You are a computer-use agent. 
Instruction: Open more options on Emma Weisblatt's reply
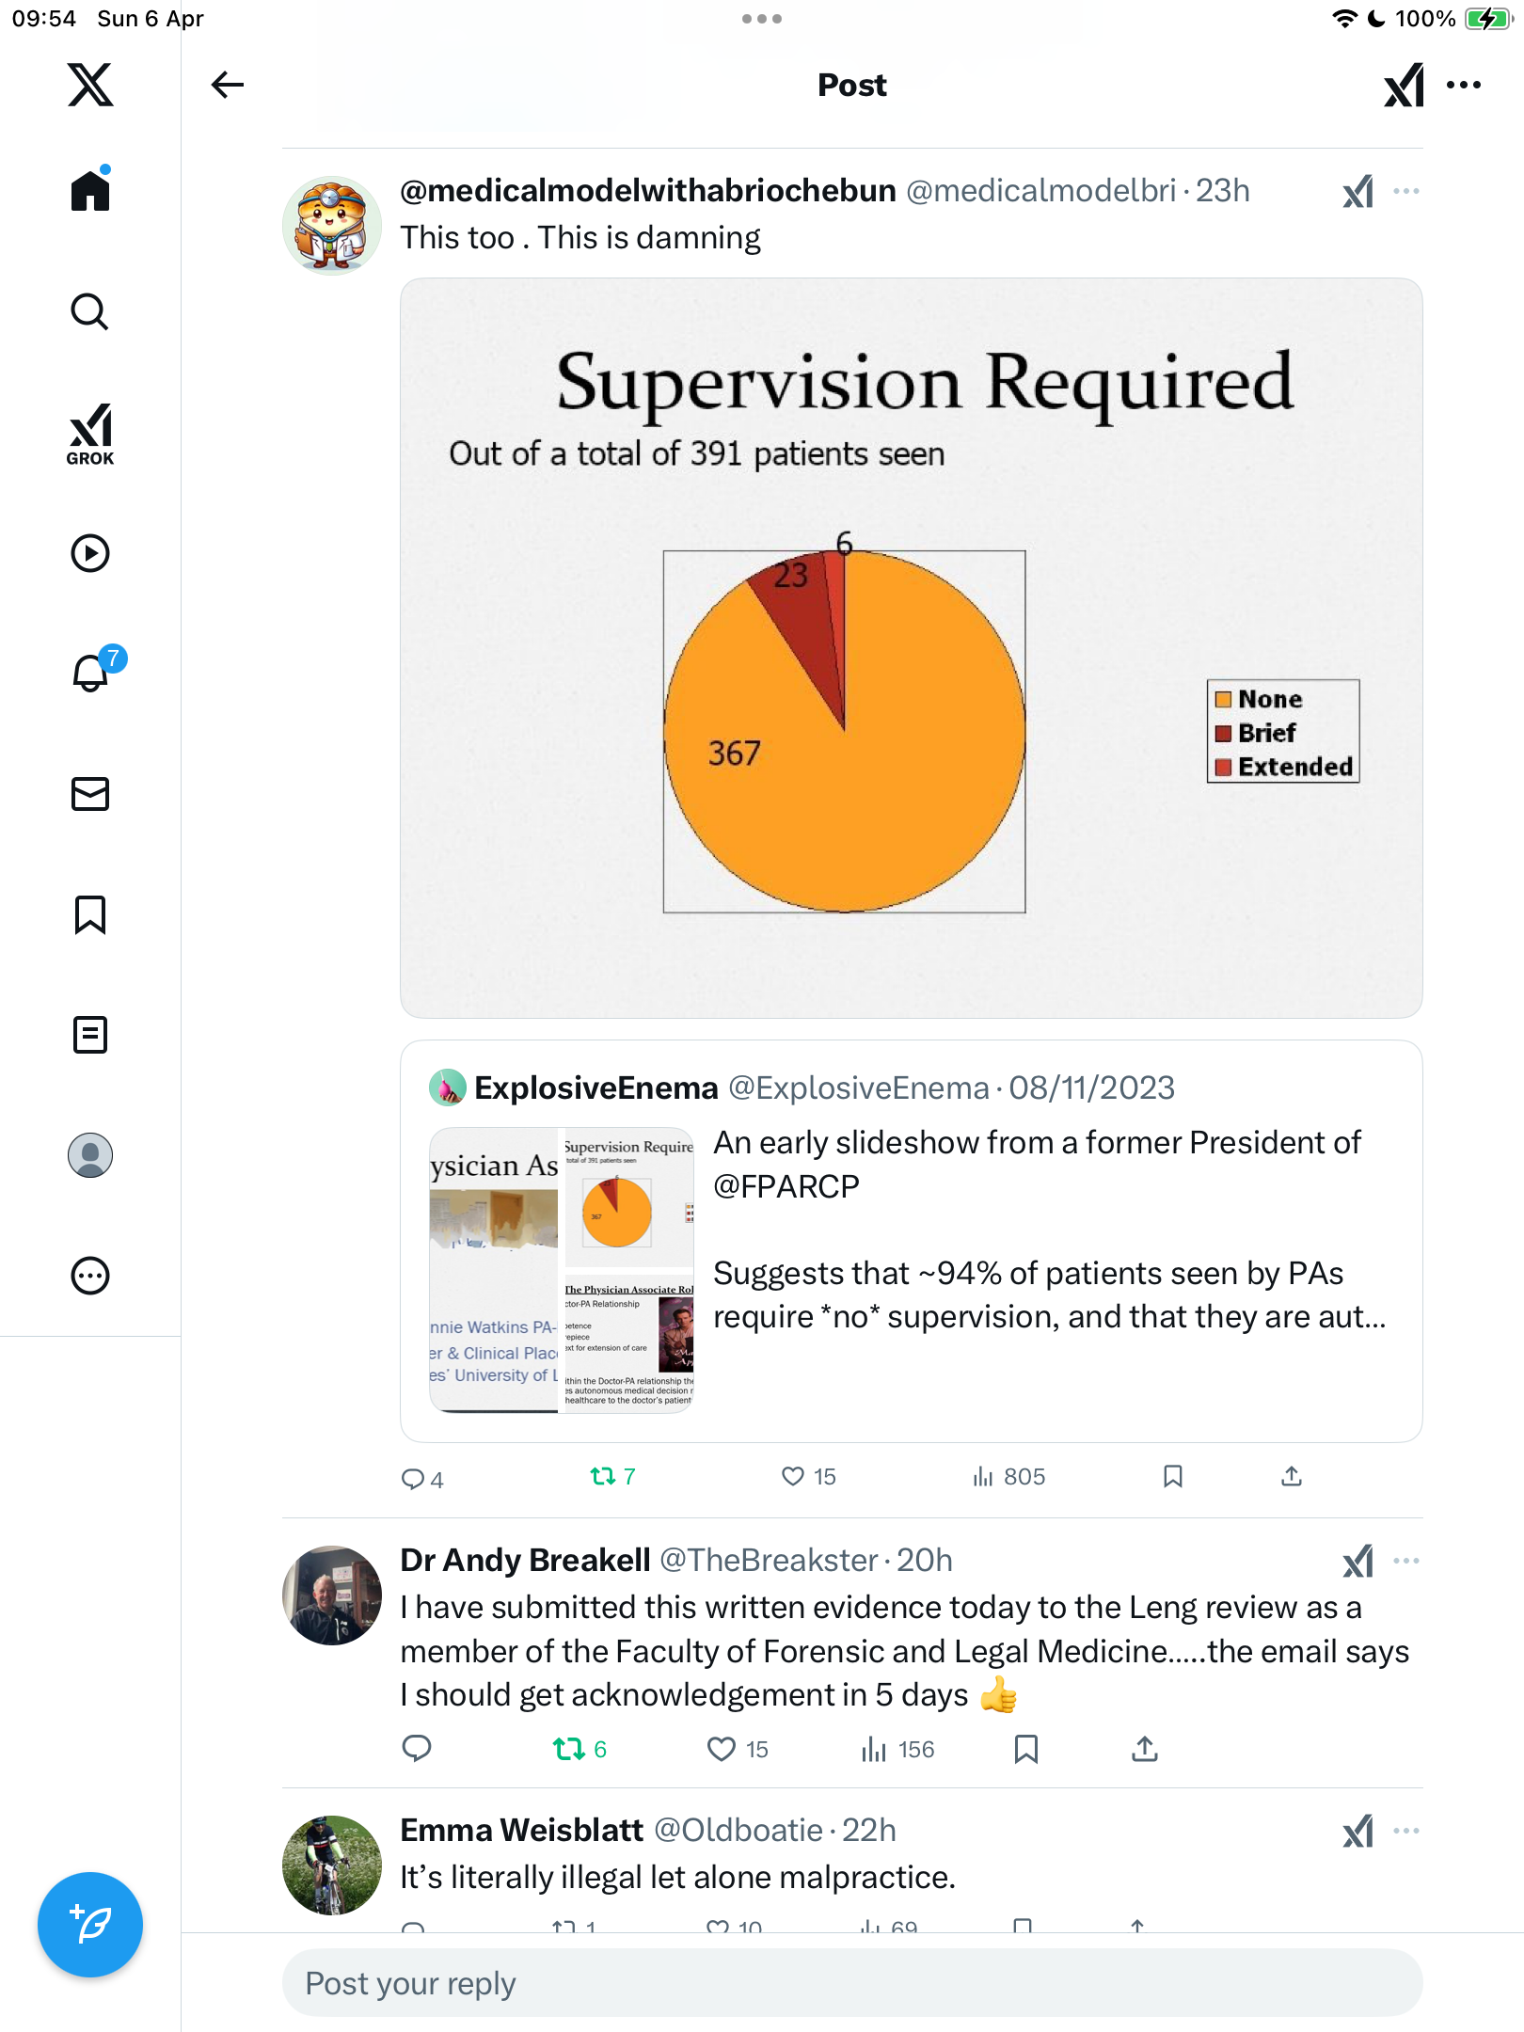(1406, 1831)
